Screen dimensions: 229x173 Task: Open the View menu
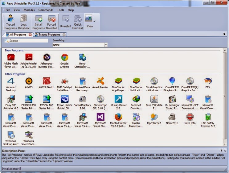pyautogui.click(x=17, y=10)
